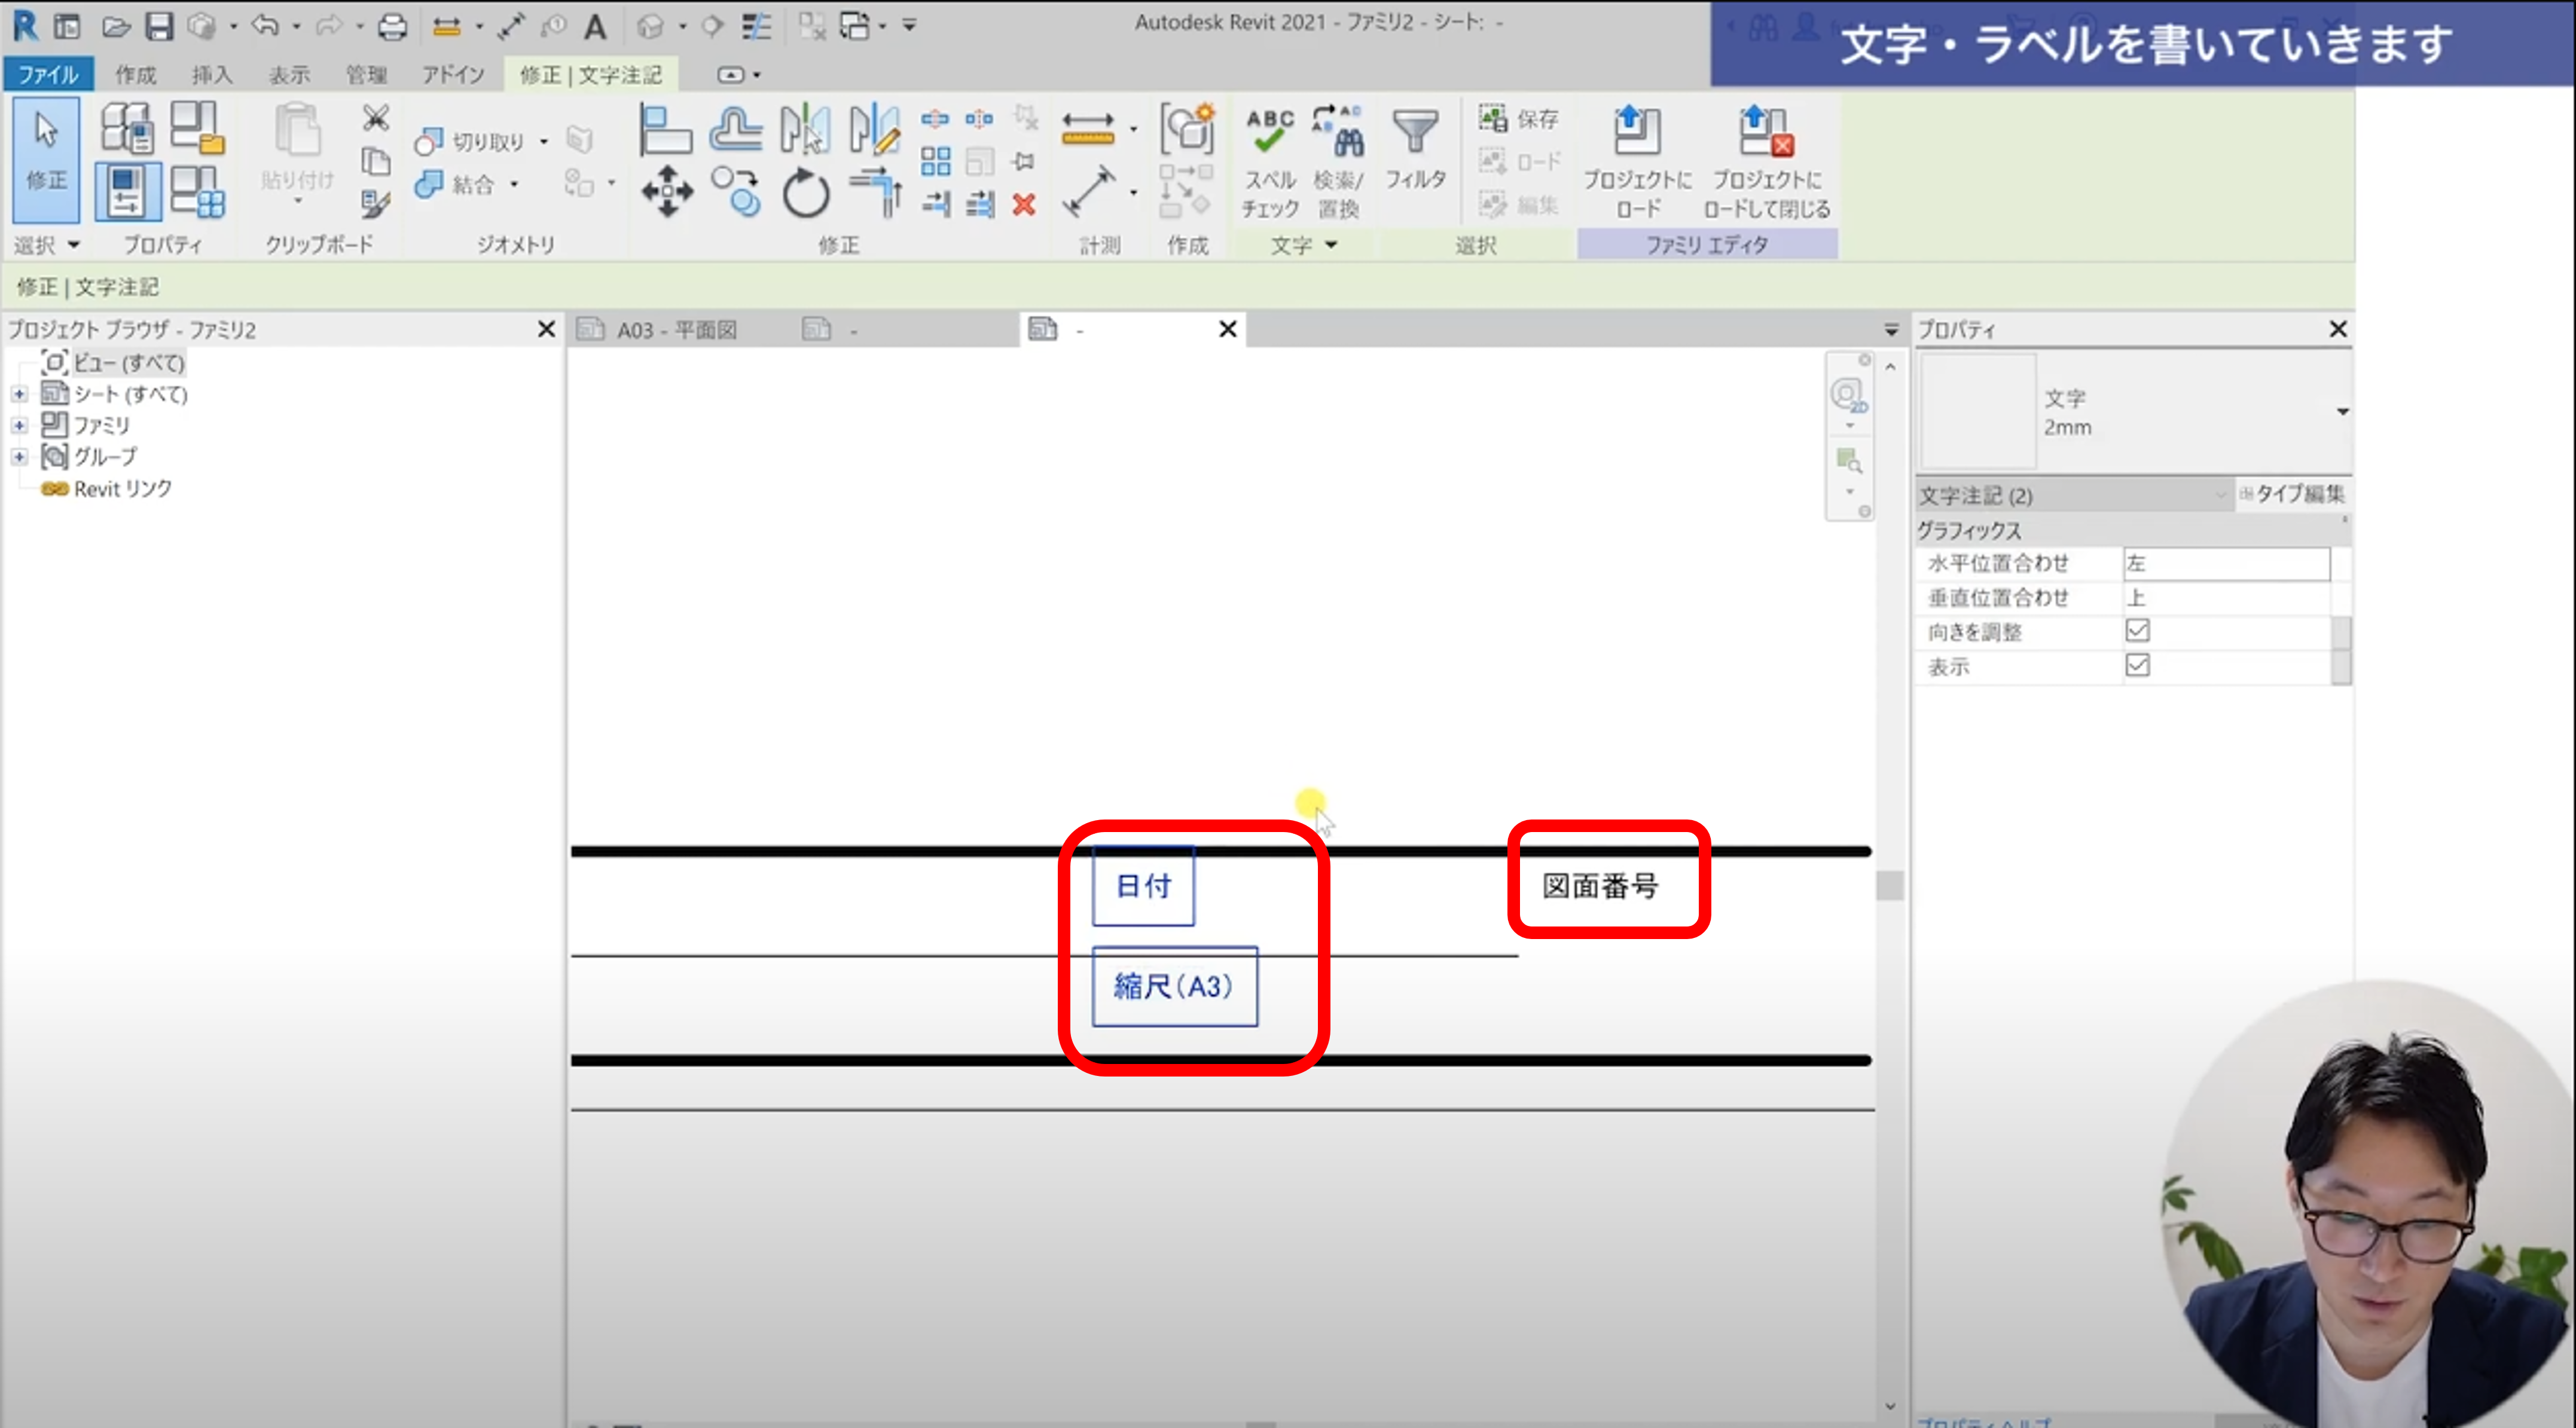Click the Move tool icon
Viewport: 2576px width, 1428px height.
(667, 191)
